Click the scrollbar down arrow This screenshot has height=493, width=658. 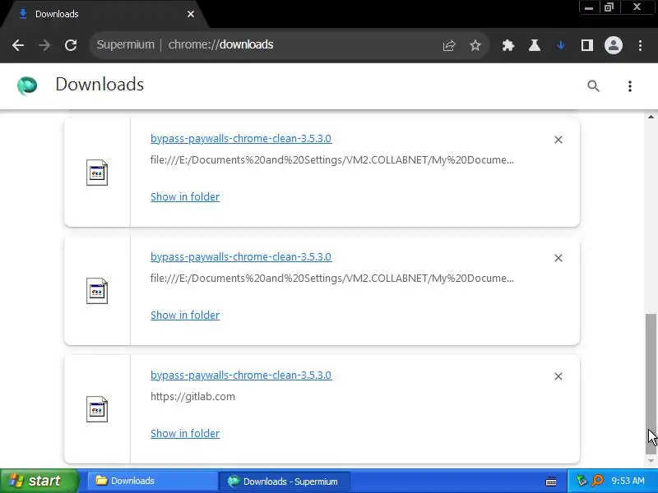click(651, 461)
